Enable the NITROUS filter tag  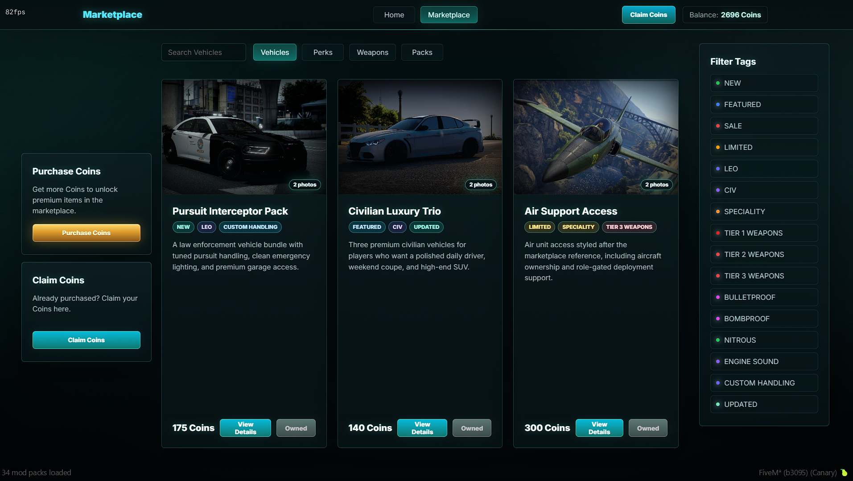pyautogui.click(x=764, y=340)
